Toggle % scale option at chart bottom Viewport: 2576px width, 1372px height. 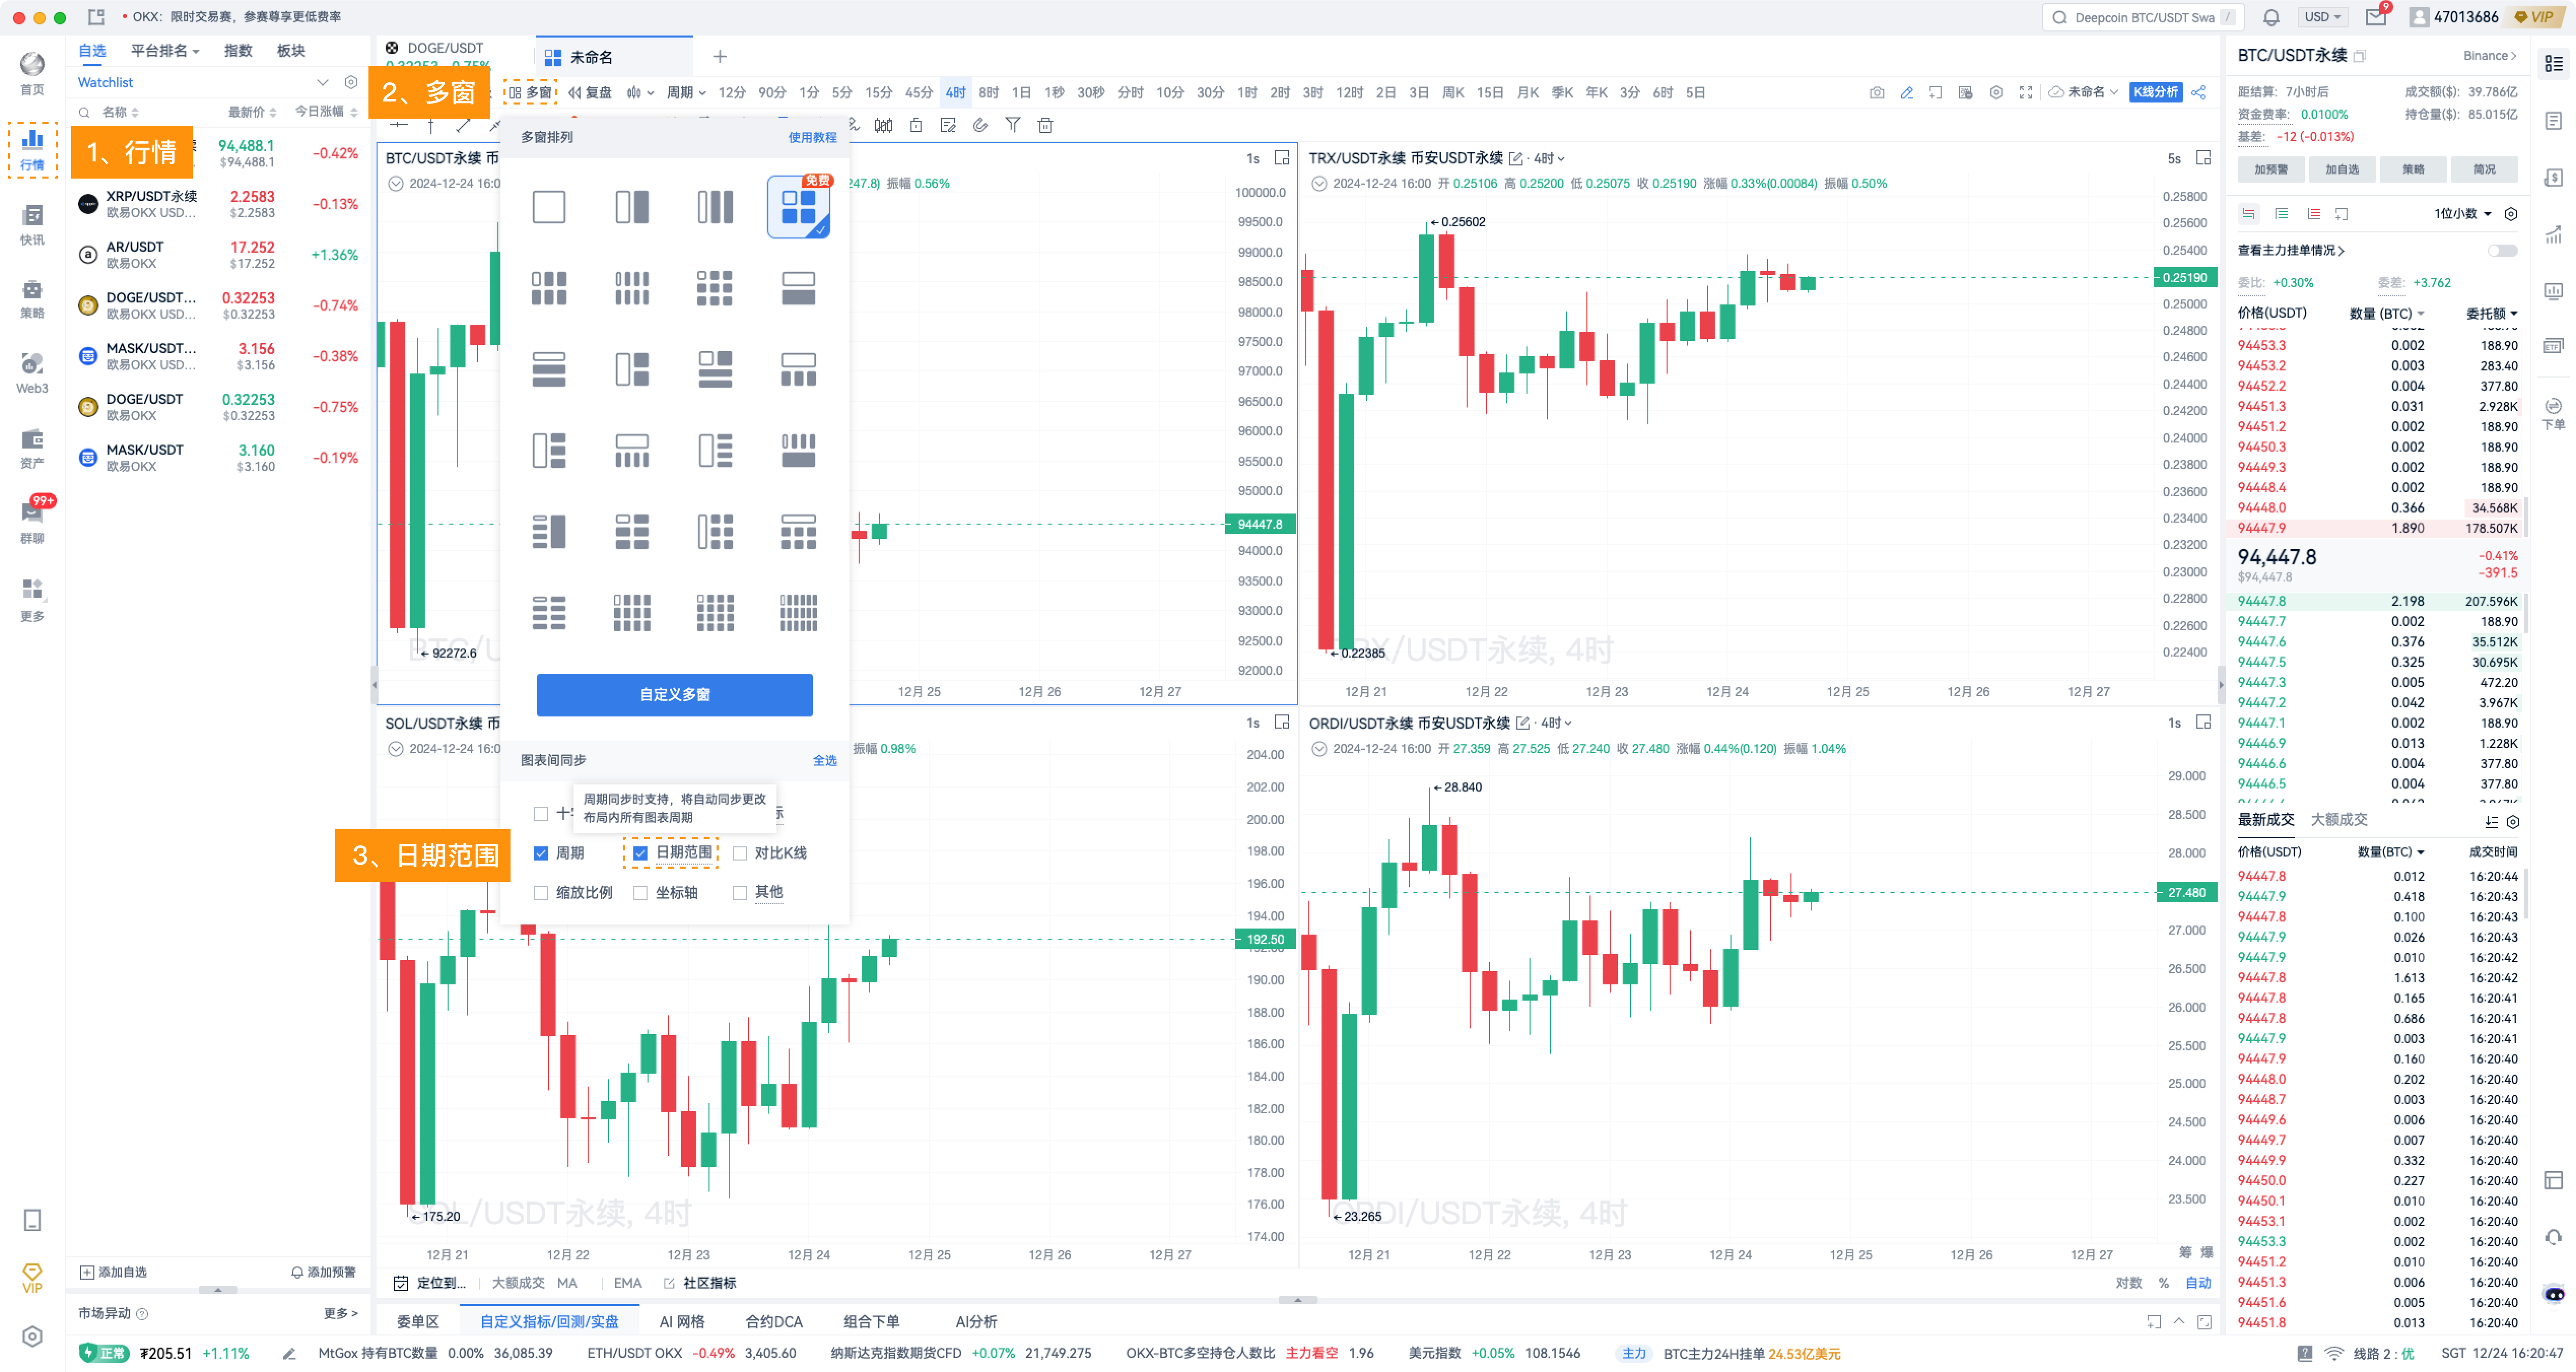pyautogui.click(x=2163, y=1283)
